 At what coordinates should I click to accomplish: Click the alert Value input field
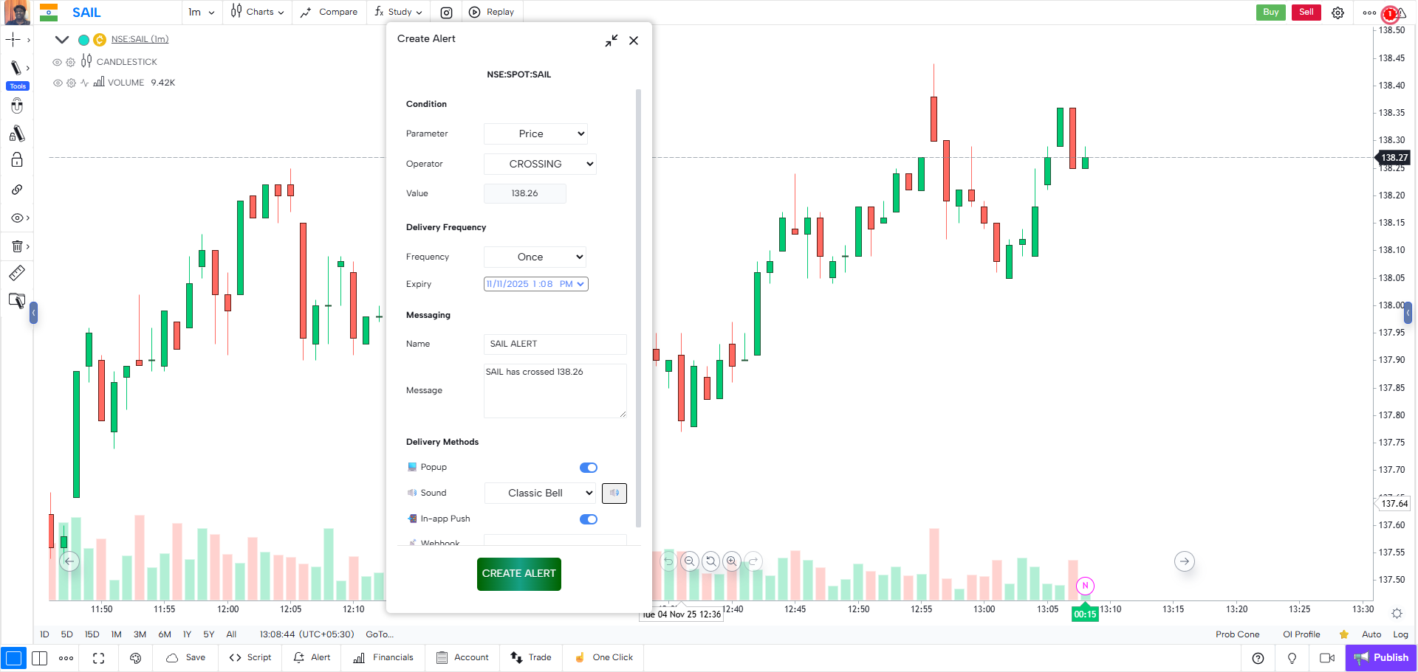pyautogui.click(x=525, y=193)
